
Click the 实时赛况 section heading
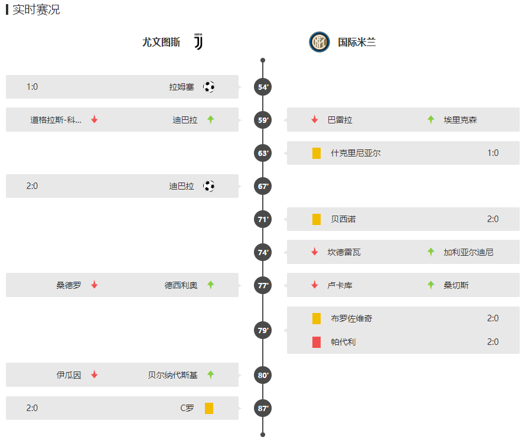click(x=36, y=9)
